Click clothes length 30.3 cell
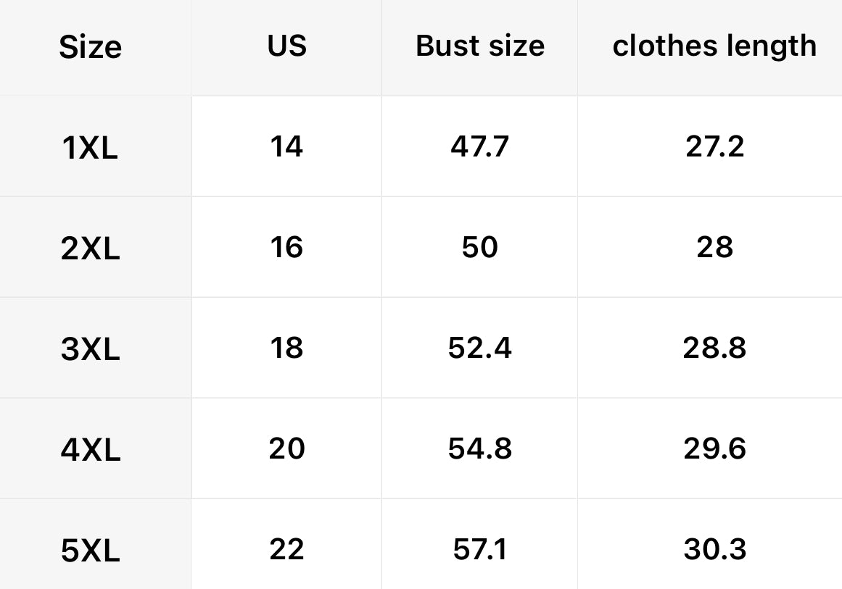Viewport: 842px width, 589px height. pyautogui.click(x=714, y=550)
